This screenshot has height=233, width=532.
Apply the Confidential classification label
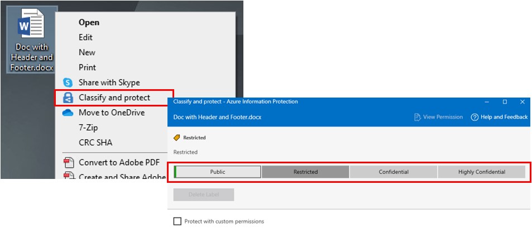pos(394,172)
